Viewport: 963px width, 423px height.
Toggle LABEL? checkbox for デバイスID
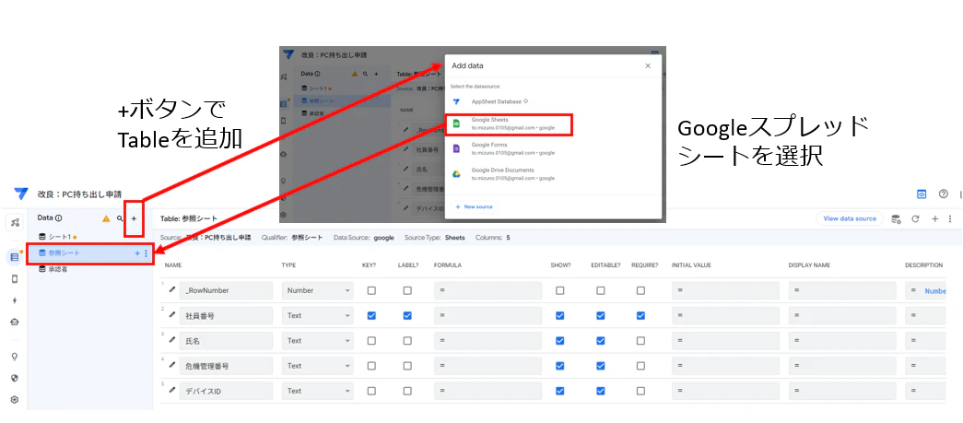tap(407, 391)
